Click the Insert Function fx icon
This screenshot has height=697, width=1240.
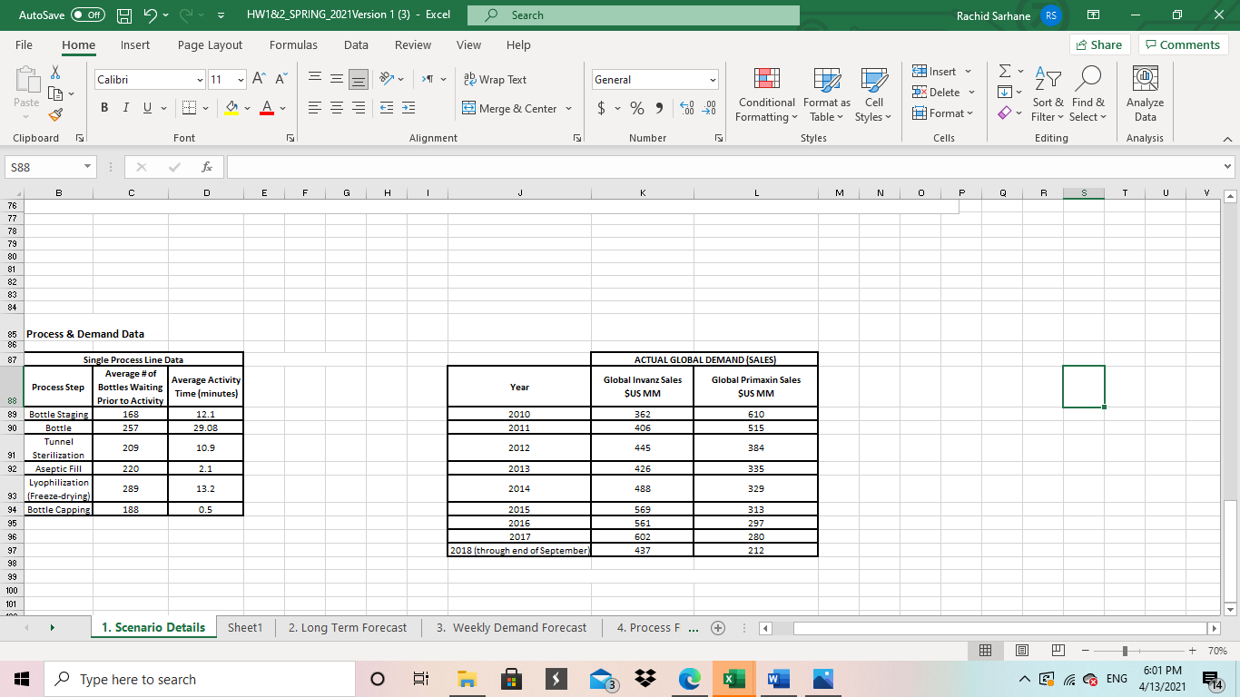pyautogui.click(x=208, y=168)
